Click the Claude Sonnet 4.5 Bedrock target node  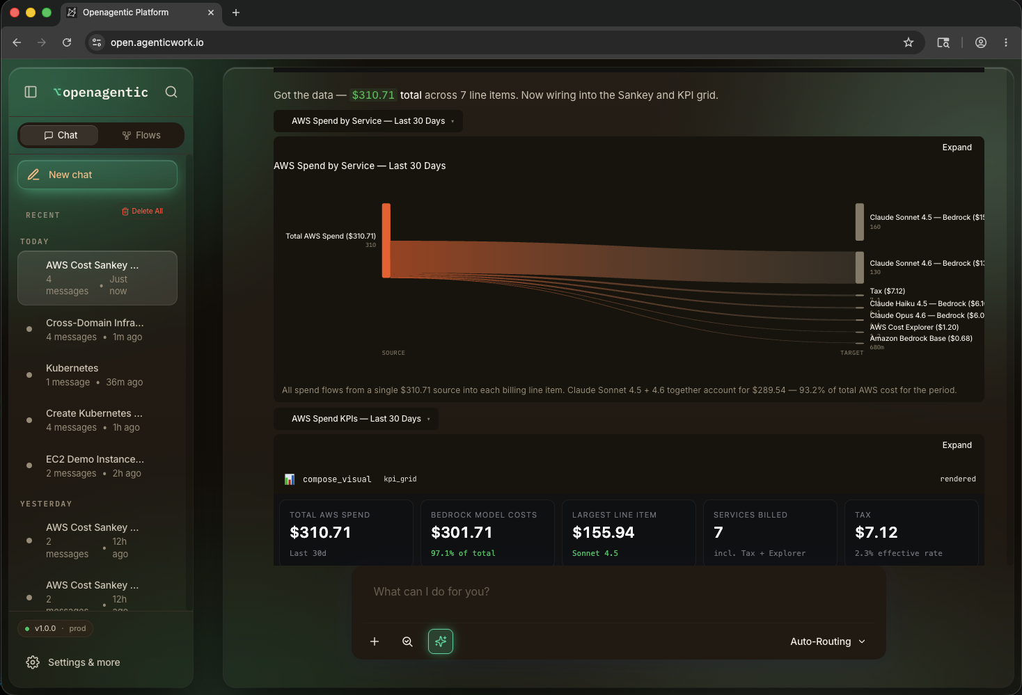pyautogui.click(x=860, y=222)
